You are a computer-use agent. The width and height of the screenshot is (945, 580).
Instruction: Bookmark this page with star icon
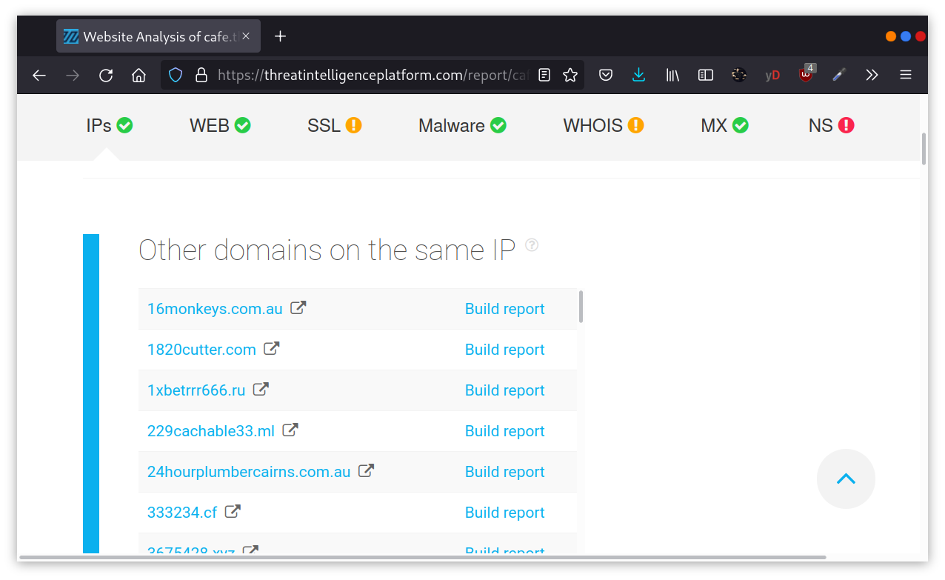pyautogui.click(x=570, y=75)
